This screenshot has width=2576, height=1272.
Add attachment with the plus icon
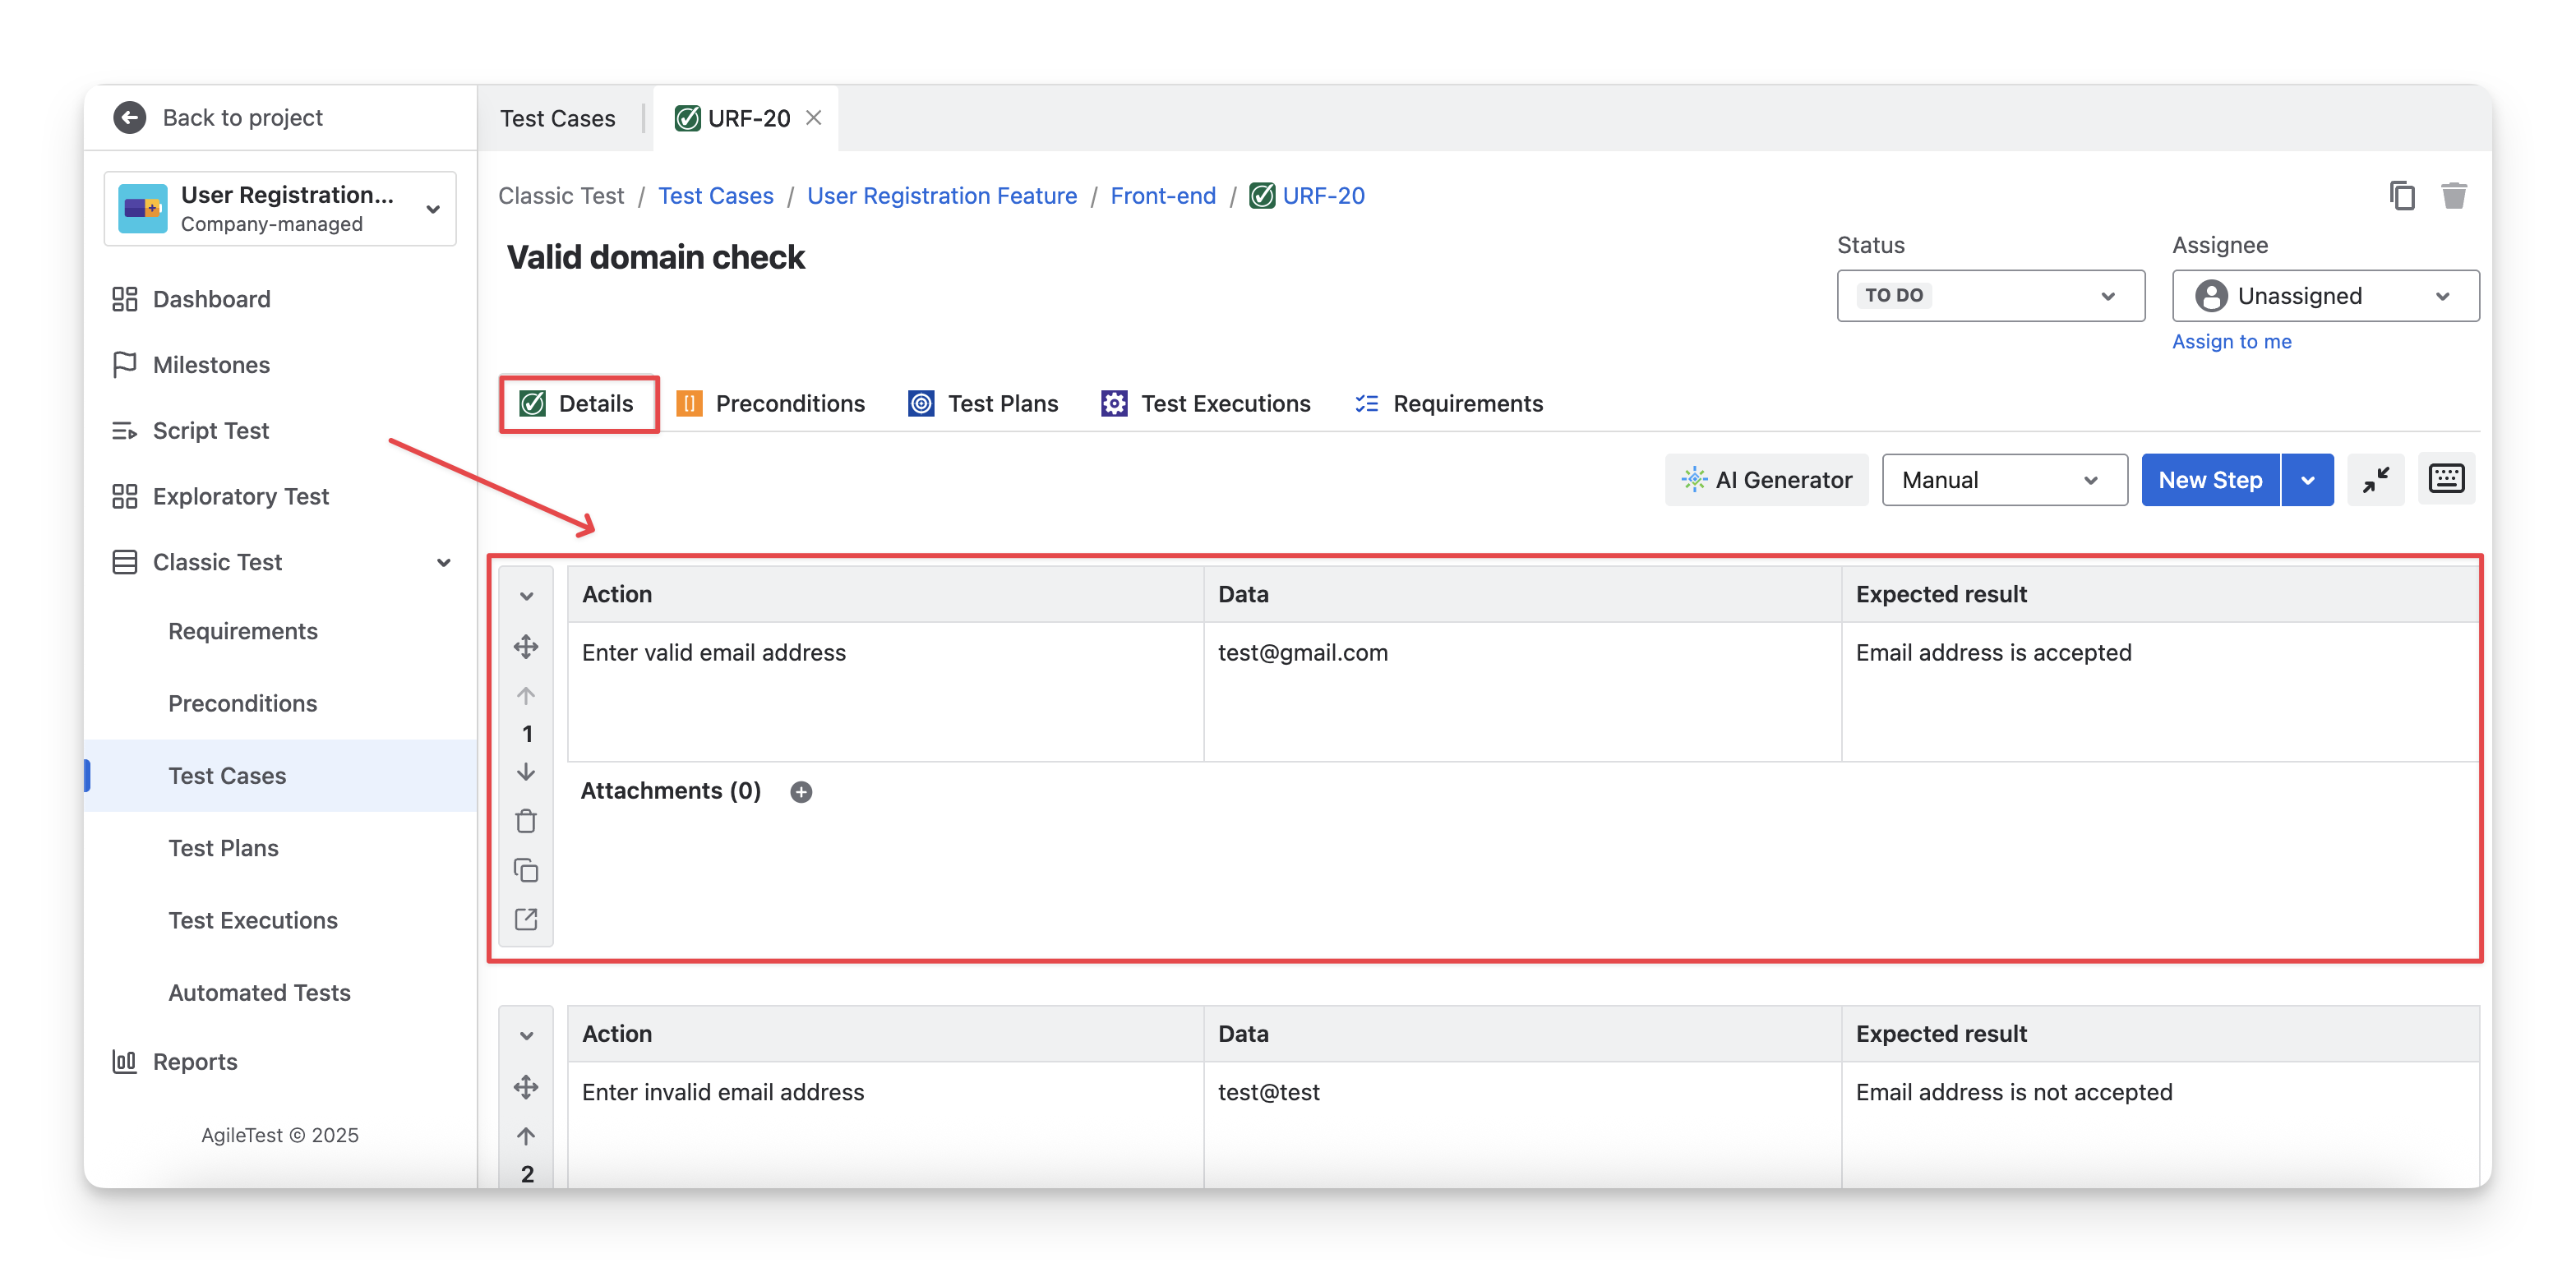click(x=801, y=792)
